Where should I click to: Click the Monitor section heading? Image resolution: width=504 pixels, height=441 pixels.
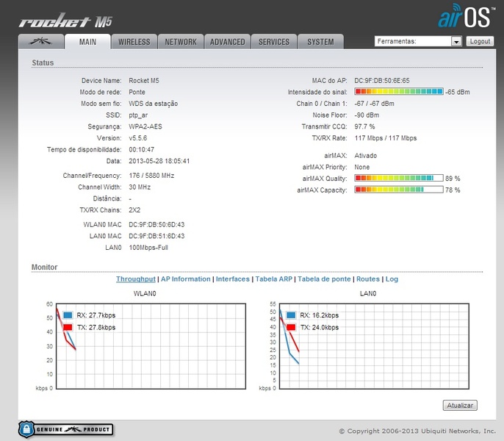point(44,267)
